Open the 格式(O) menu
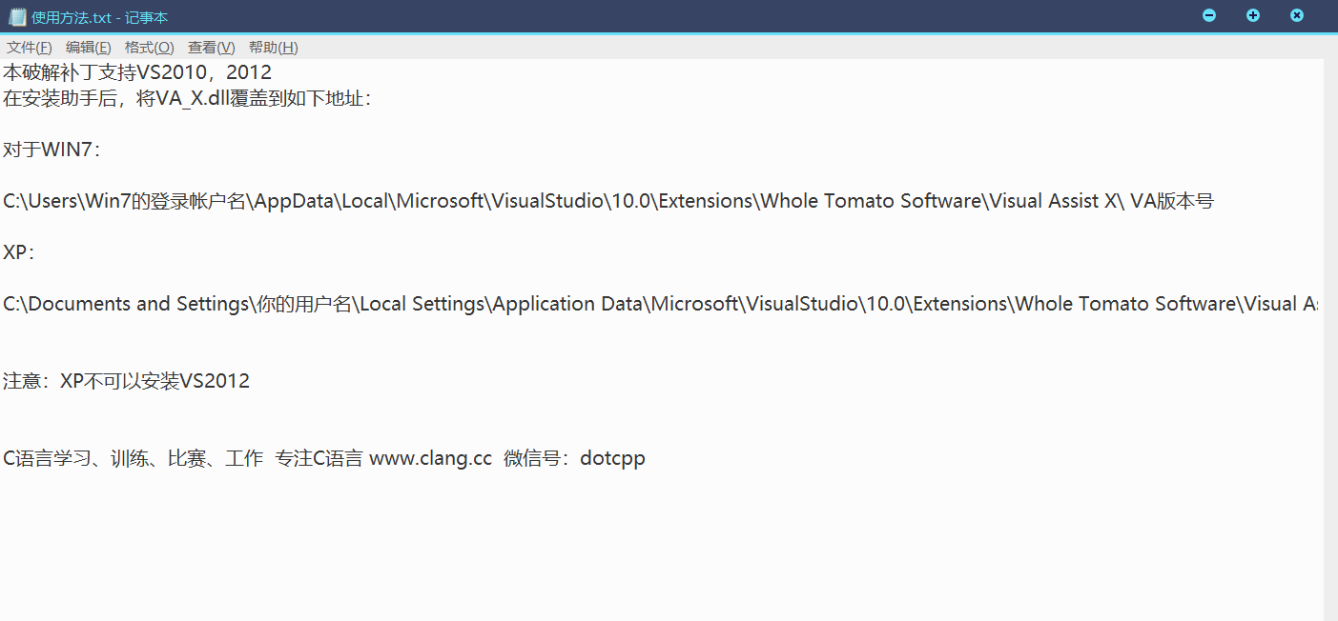 [x=149, y=48]
